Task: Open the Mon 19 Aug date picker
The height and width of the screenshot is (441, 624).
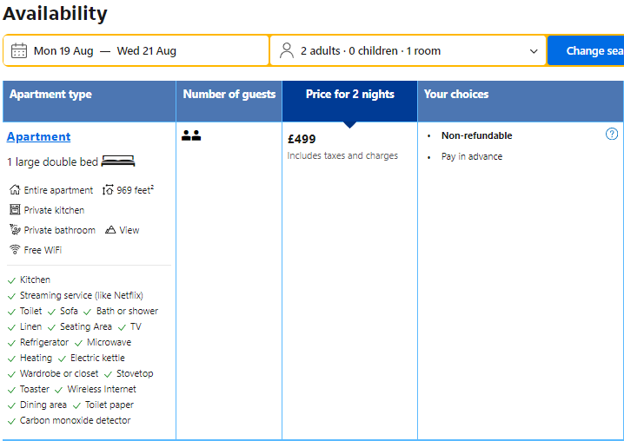Action: (63, 51)
